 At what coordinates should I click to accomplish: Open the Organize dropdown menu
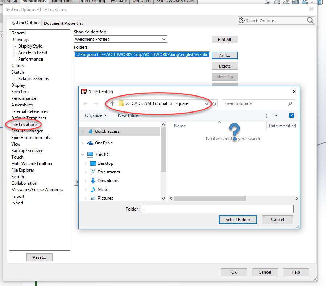pyautogui.click(x=96, y=115)
